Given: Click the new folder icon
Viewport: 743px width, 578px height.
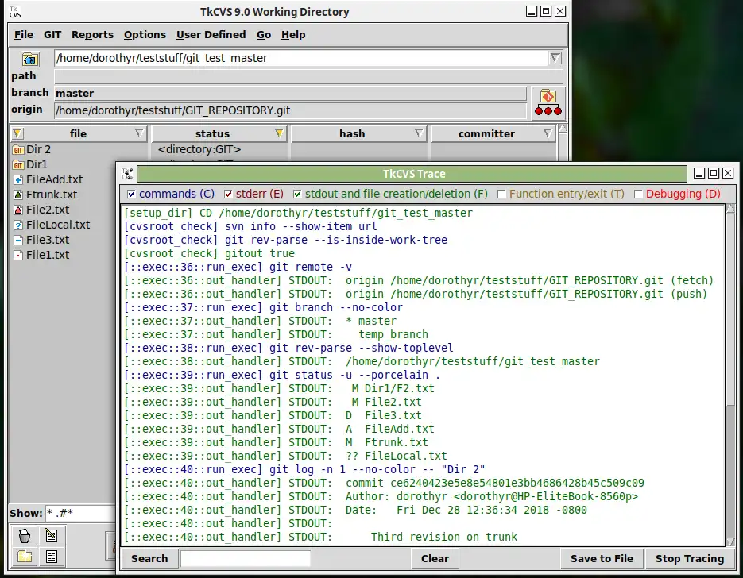Looking at the screenshot, I should tap(25, 557).
